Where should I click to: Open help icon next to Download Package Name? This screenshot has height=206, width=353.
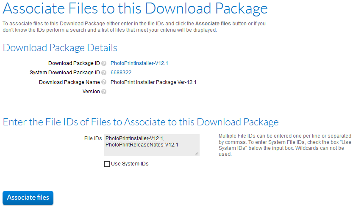[x=104, y=82]
